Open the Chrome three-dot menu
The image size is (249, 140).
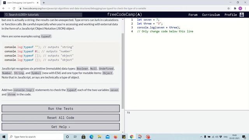(x=245, y=9)
